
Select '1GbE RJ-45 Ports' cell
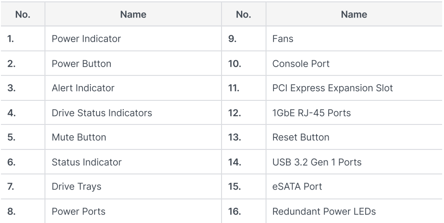(x=311, y=113)
